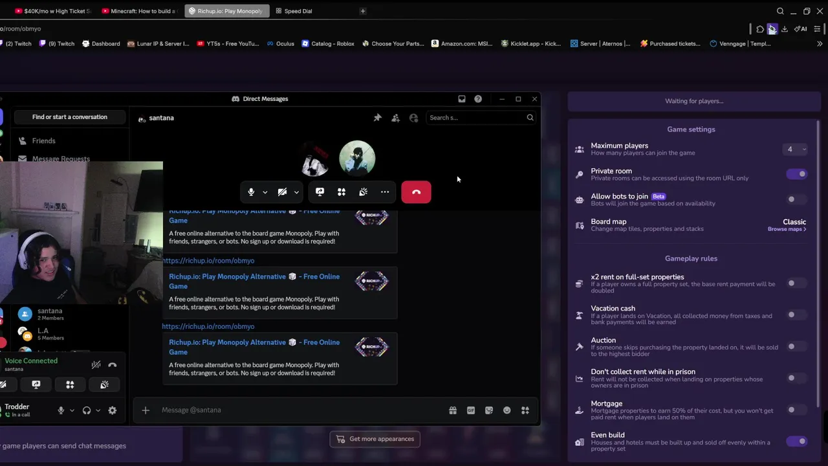Open a new browser tab
828x466 pixels.
363,11
